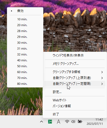This screenshot has width=107, height=128.
Task: Open the hidden tray icons chevron
Action: (41, 122)
